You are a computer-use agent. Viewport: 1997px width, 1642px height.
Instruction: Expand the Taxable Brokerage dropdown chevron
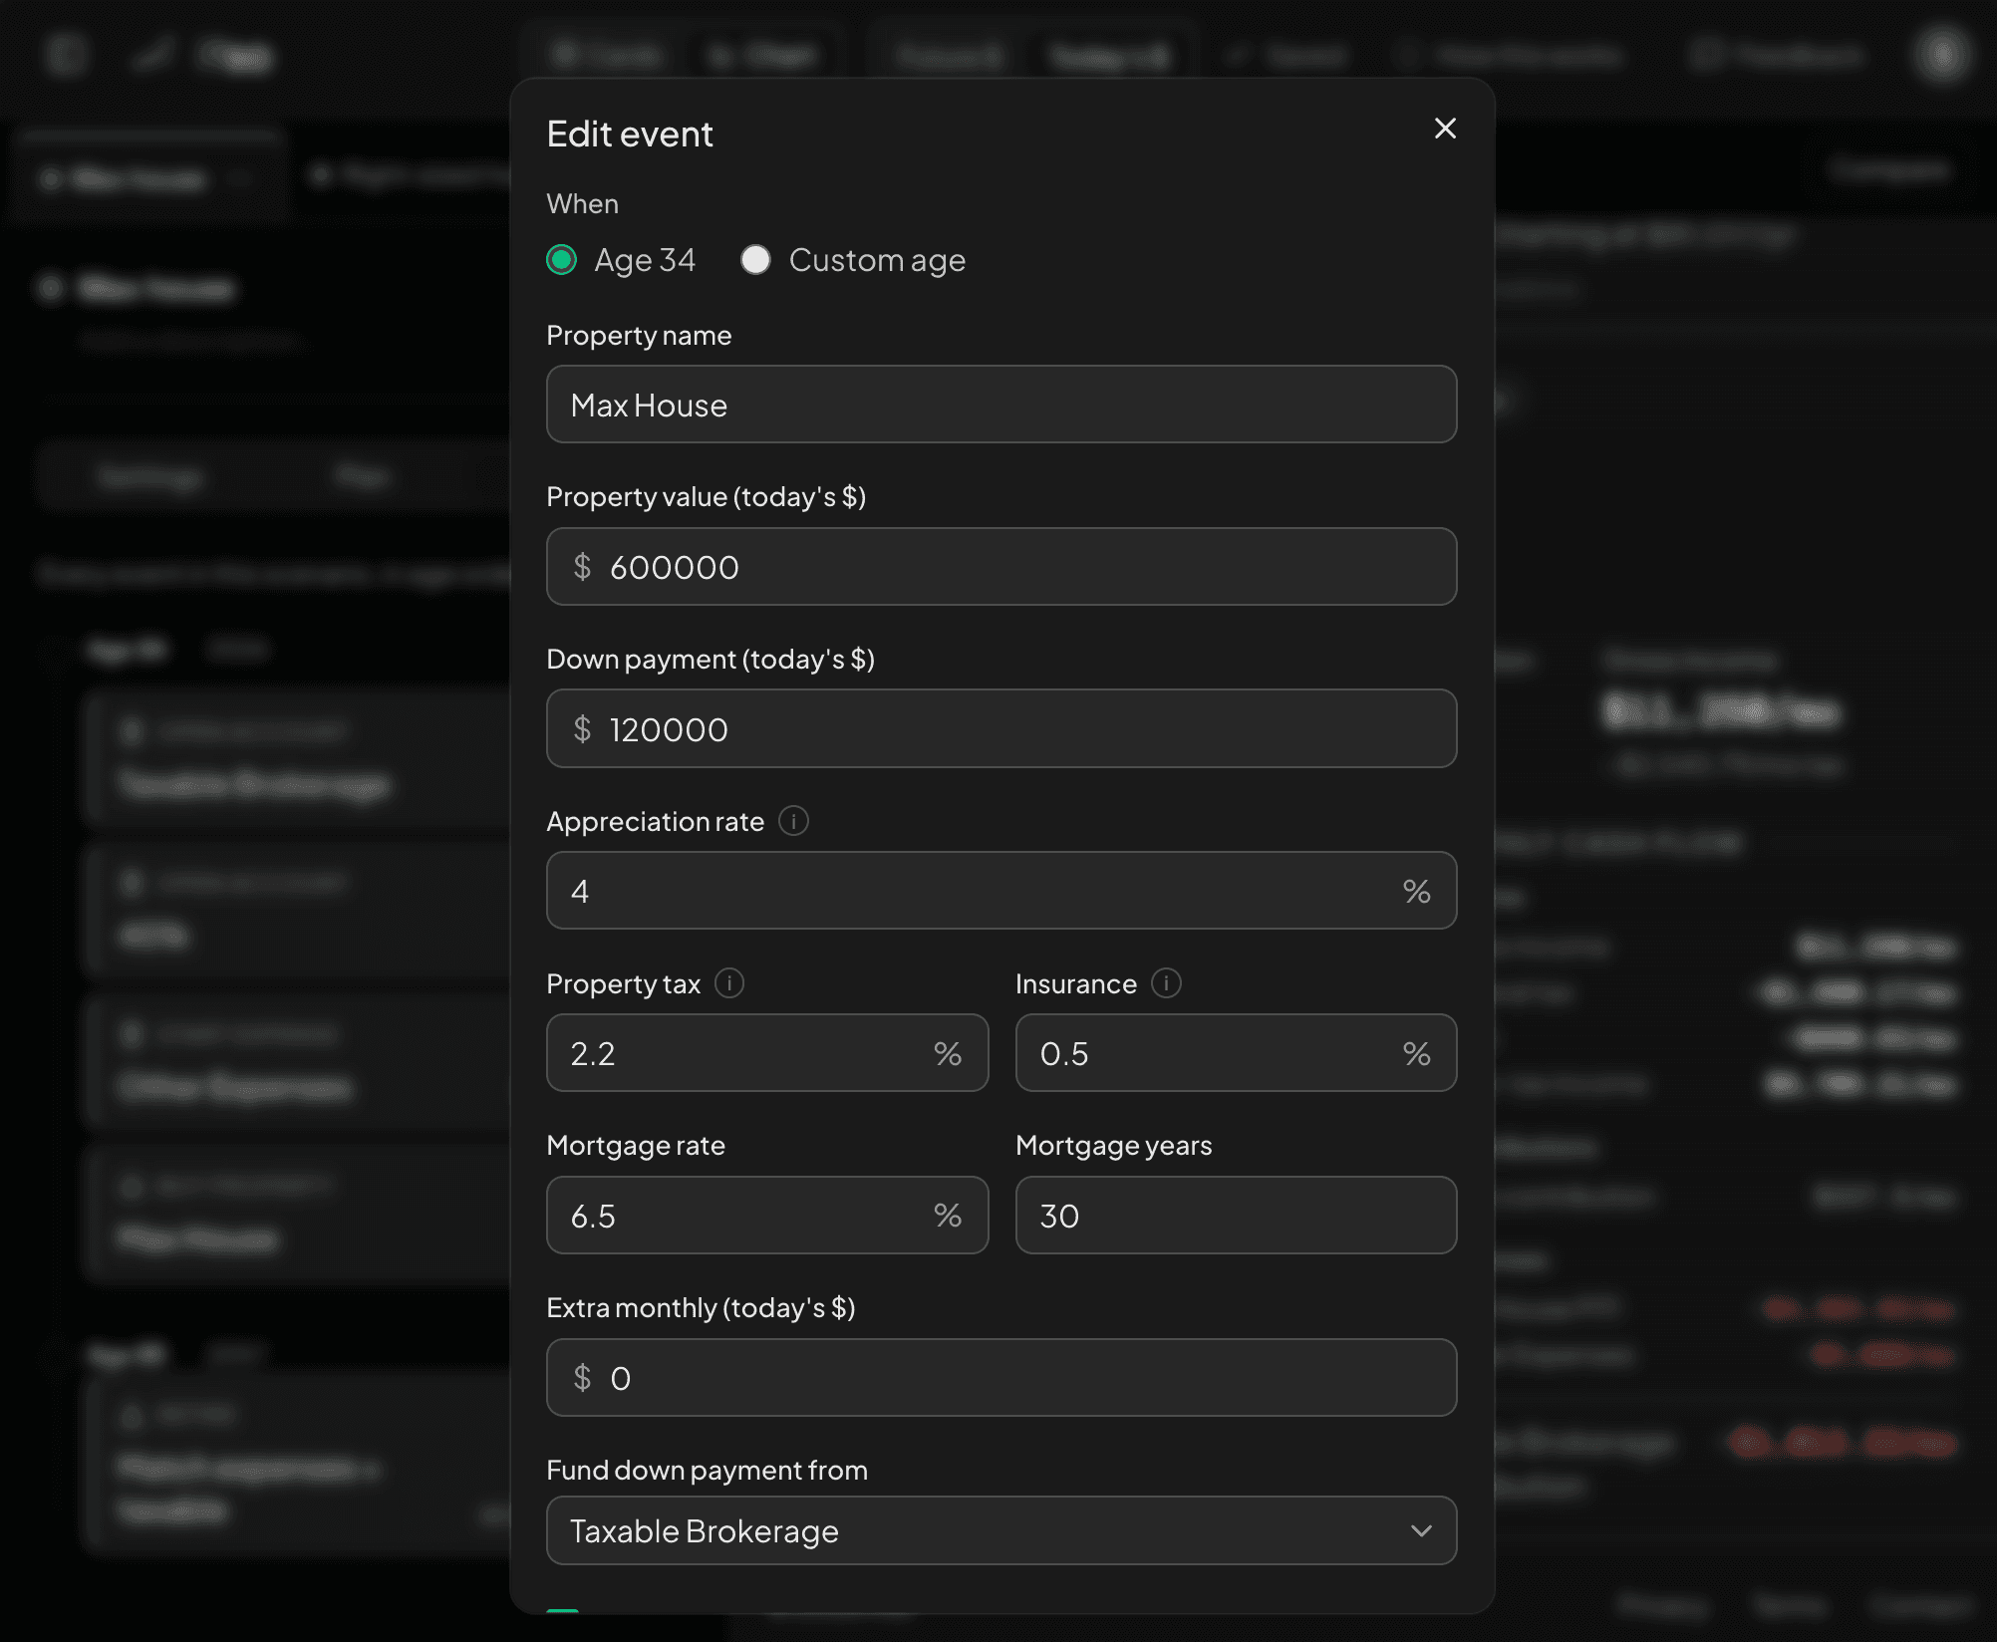pyautogui.click(x=1422, y=1530)
